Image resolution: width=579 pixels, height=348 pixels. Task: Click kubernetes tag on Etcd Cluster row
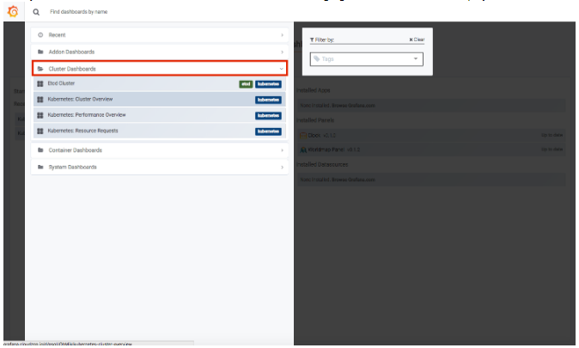point(268,84)
